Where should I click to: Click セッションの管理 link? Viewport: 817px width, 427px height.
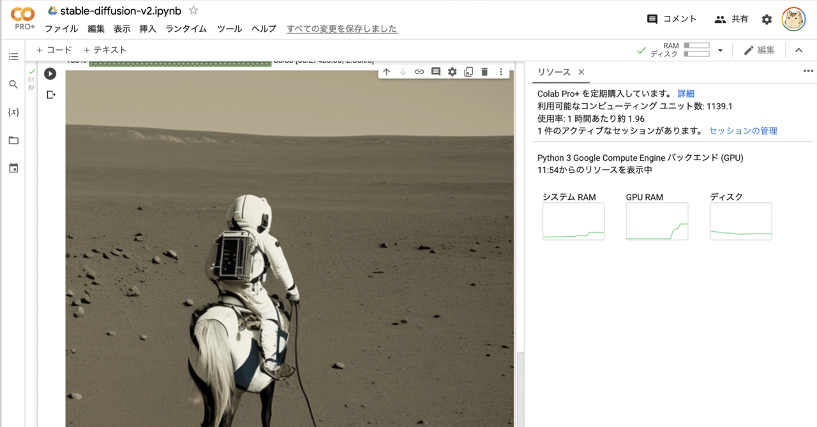742,130
